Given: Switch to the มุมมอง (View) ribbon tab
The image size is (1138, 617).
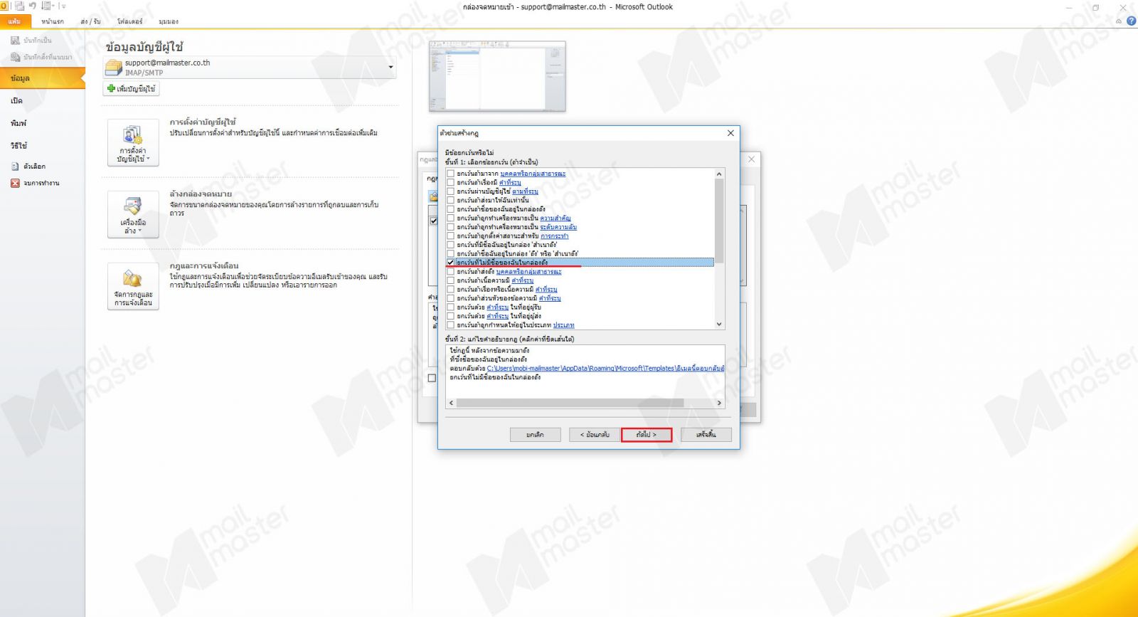Looking at the screenshot, I should pos(169,21).
